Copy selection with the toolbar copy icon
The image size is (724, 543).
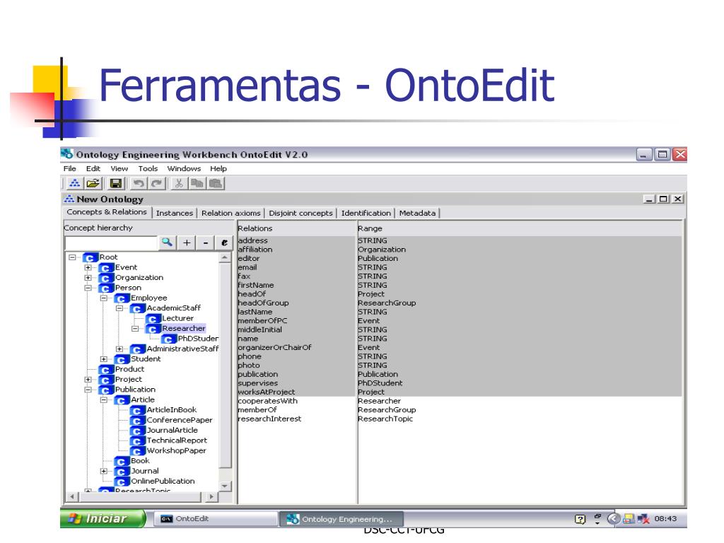click(197, 183)
